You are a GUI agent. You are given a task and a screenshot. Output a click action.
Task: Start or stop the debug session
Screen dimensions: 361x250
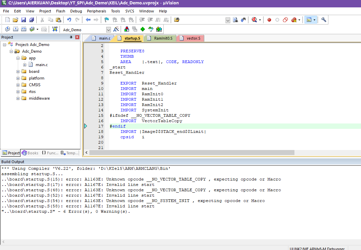[254, 20]
